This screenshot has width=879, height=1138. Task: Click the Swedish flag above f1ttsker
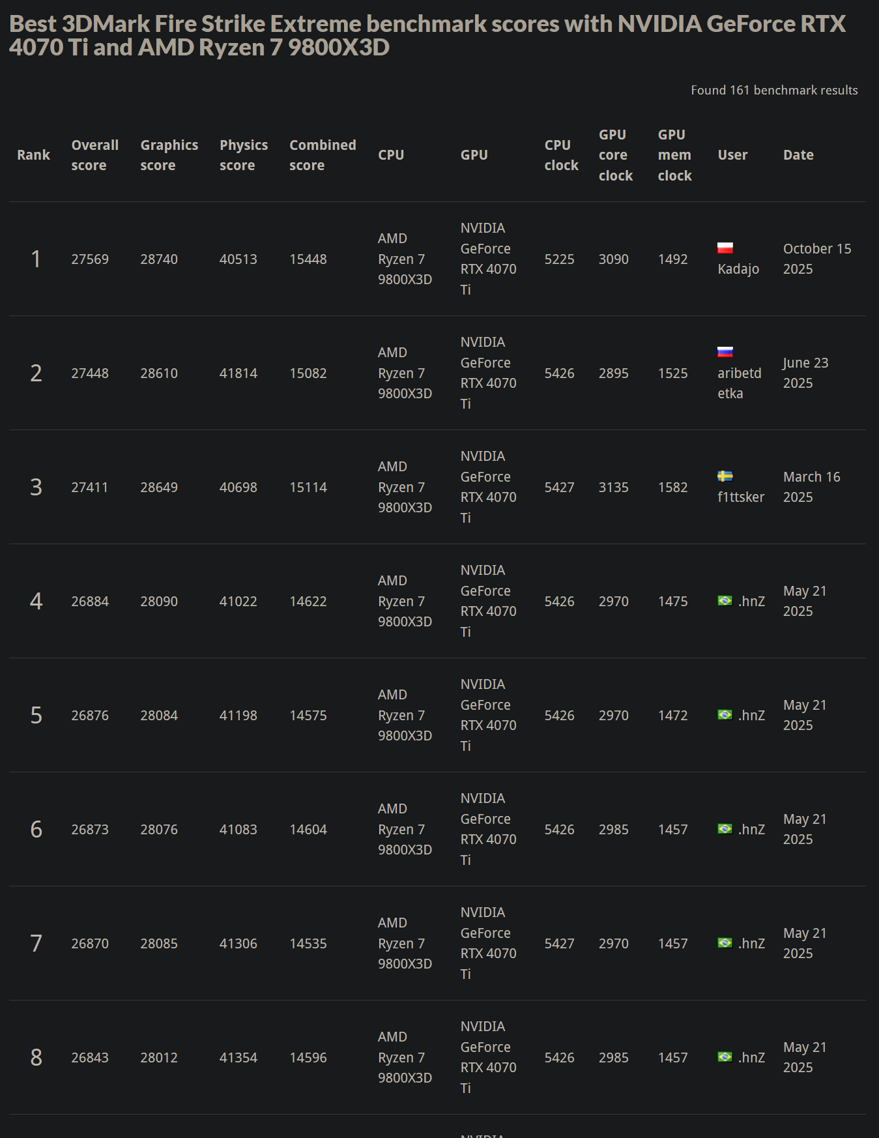(725, 476)
